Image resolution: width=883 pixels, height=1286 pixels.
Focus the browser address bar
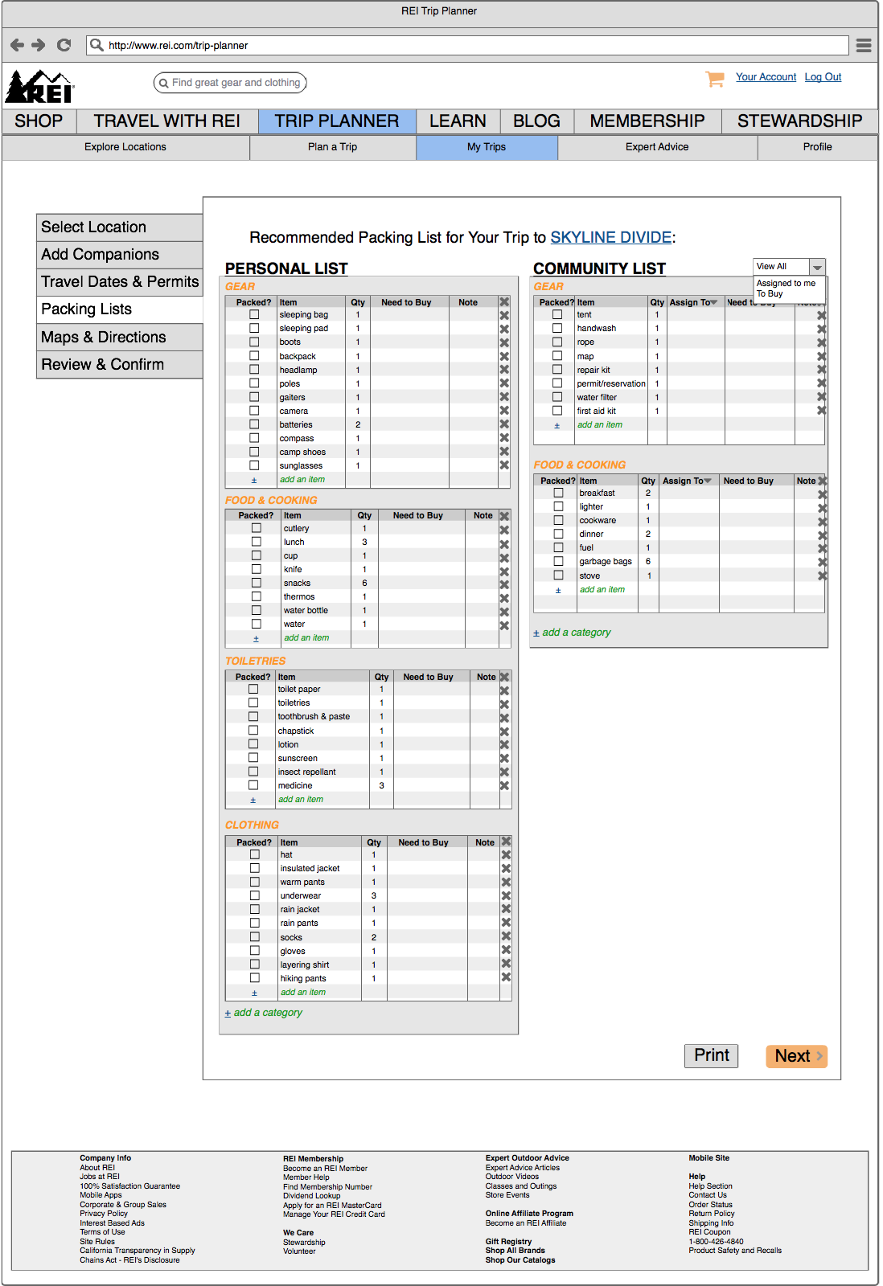click(x=467, y=45)
